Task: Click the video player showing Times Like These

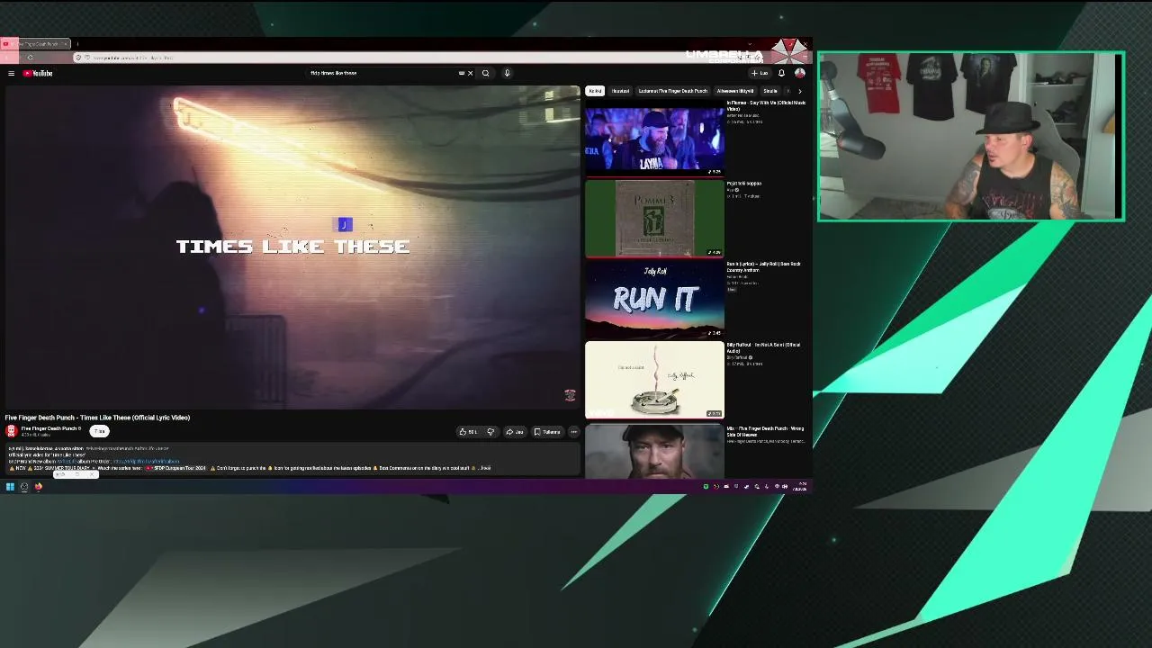Action: point(292,247)
